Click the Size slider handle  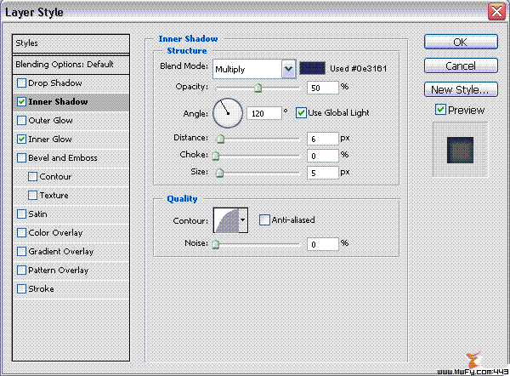coord(219,173)
